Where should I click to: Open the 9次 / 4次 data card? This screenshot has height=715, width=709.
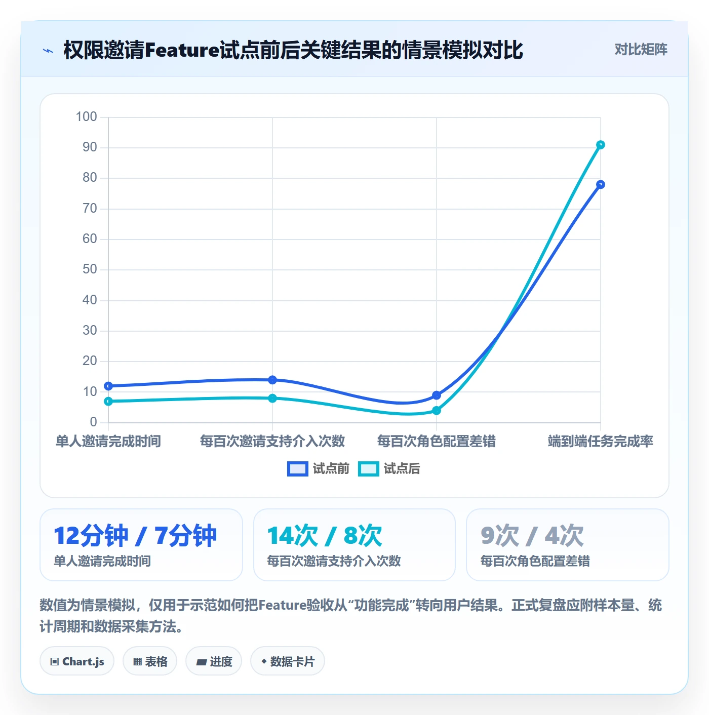pos(568,545)
